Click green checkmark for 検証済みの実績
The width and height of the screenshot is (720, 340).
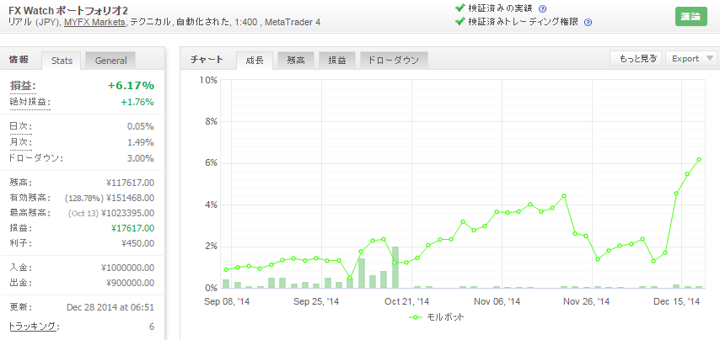click(459, 8)
